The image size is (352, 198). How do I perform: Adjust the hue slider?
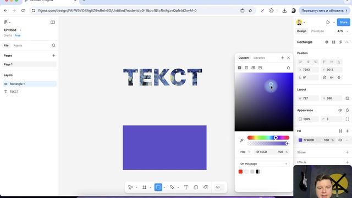[x=268, y=137]
